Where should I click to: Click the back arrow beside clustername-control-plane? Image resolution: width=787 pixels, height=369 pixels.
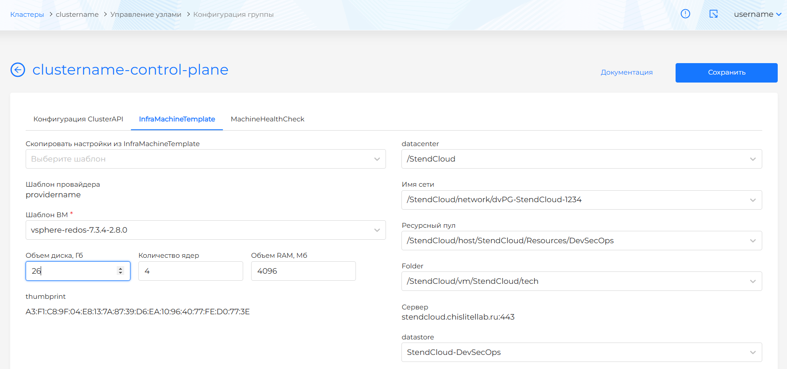click(x=18, y=70)
